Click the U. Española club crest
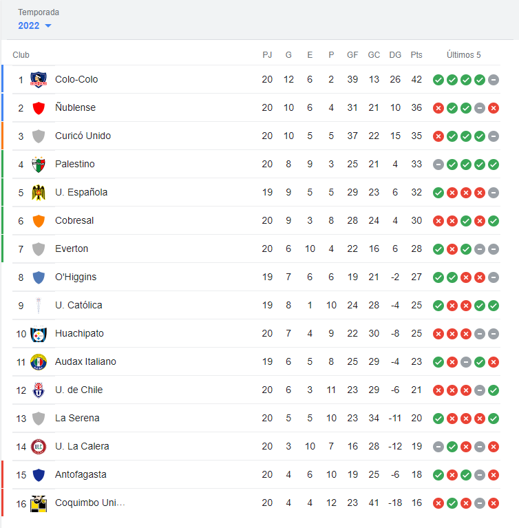Viewport: 519px width, 528px height. coord(39,193)
